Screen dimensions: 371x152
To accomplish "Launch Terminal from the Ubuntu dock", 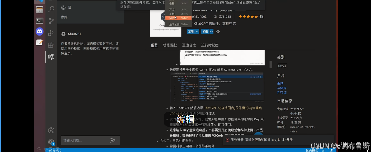I will [x=40, y=20].
